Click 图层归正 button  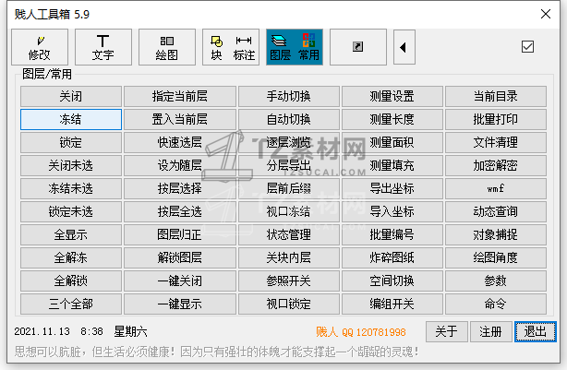[180, 235]
